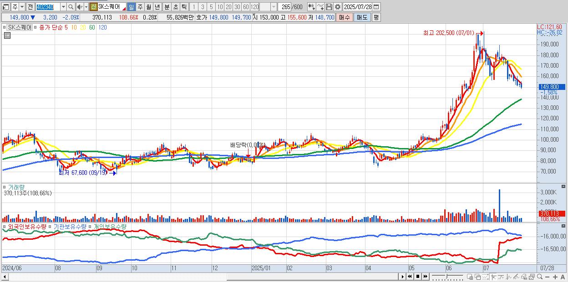Click the volume panel corner box icon

pos(564,187)
